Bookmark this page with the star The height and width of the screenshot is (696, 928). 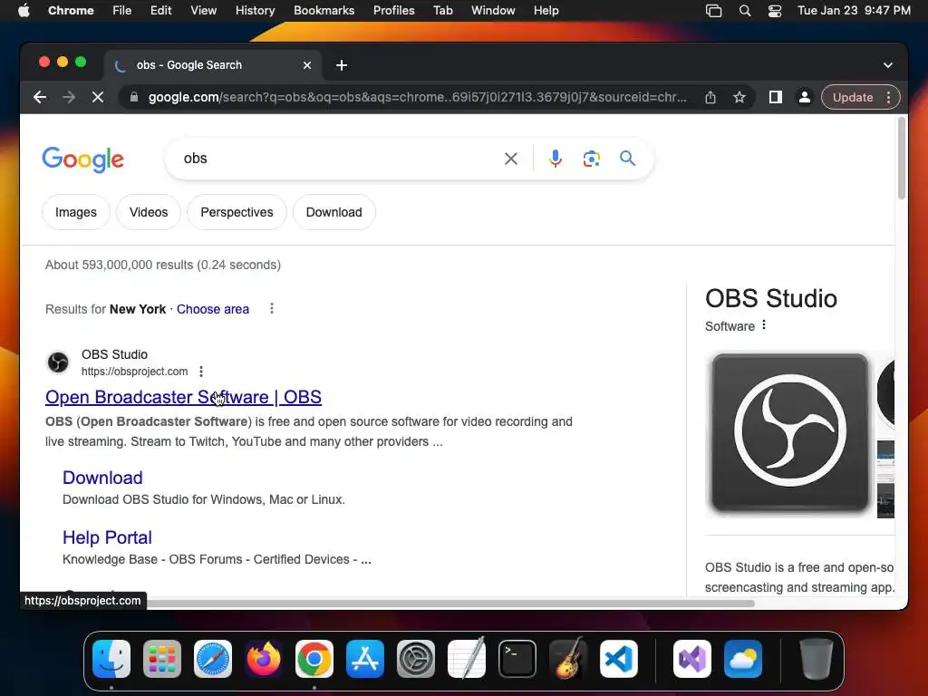pyautogui.click(x=739, y=97)
